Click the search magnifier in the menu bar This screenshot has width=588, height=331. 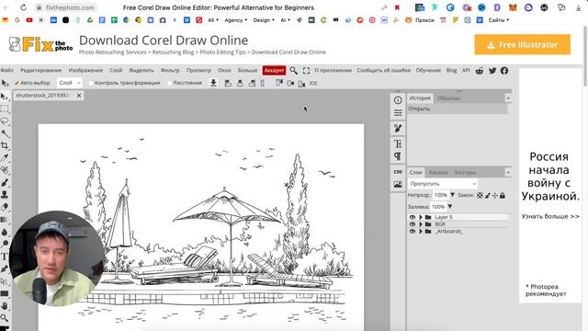pyautogui.click(x=294, y=71)
